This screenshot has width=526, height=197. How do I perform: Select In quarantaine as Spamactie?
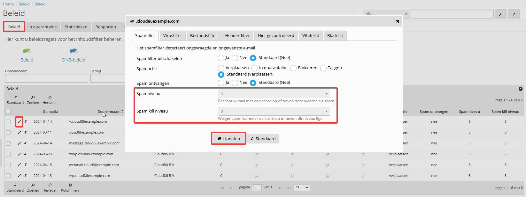pyautogui.click(x=255, y=68)
